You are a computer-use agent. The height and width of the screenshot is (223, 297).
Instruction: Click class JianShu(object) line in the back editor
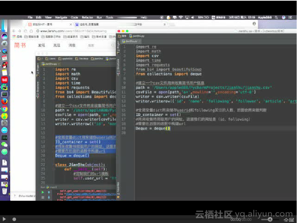coord(80,165)
